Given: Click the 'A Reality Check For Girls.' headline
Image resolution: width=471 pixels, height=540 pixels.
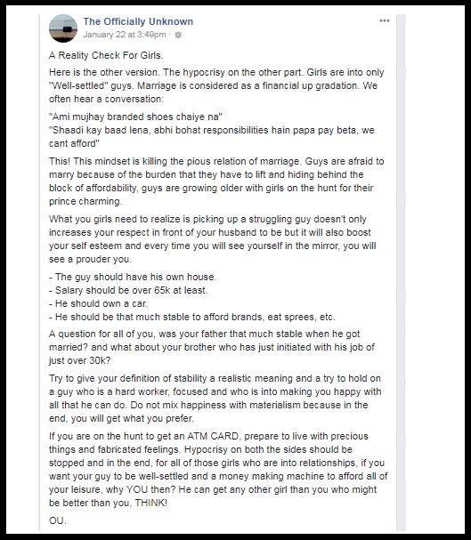Looking at the screenshot, I should [106, 55].
